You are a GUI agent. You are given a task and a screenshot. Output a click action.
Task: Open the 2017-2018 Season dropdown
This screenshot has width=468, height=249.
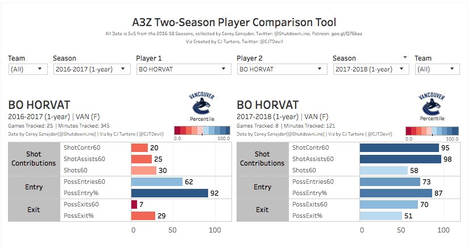tap(371, 69)
